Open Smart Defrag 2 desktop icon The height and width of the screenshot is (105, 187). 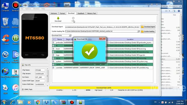(x=5, y=73)
